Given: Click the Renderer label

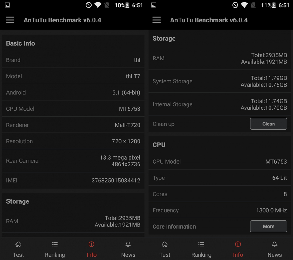Looking at the screenshot, I should pos(17,125).
